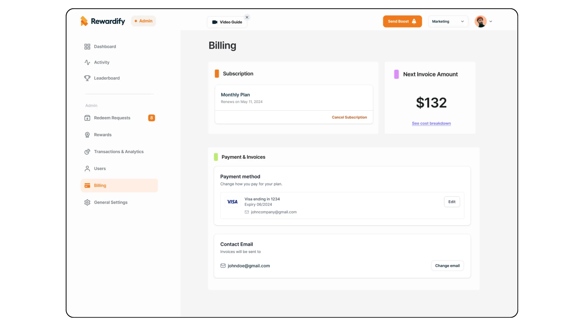Click the Change email button
The height and width of the screenshot is (329, 587).
pyautogui.click(x=447, y=266)
